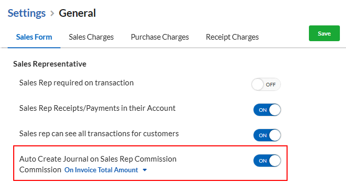Open the On Invoice Total Amount dropdown
The width and height of the screenshot is (346, 186).
[106, 170]
